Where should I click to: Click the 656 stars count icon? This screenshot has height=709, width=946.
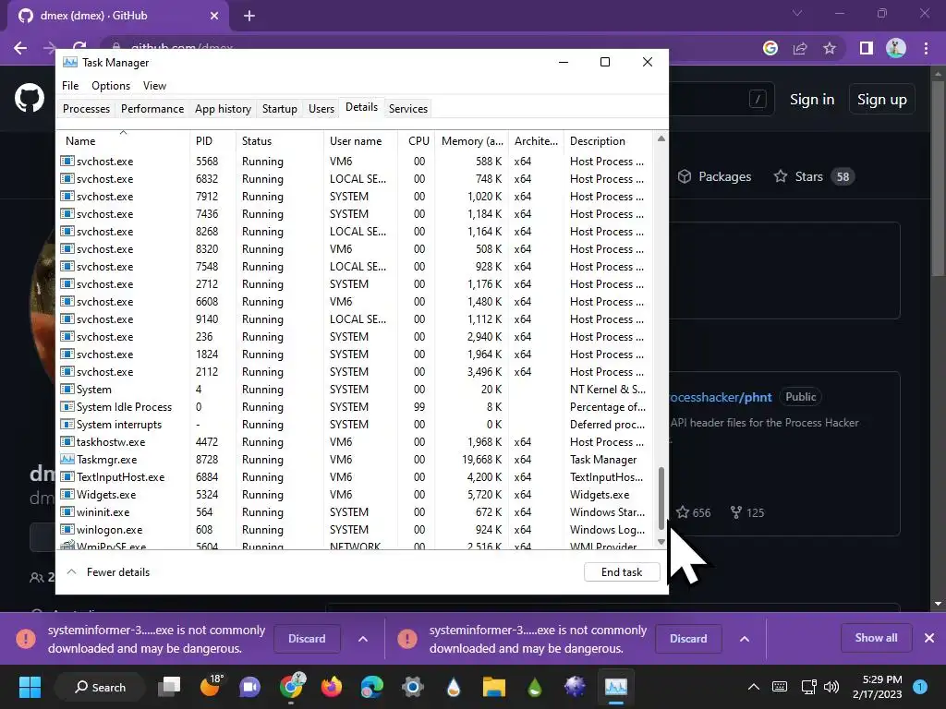(683, 512)
